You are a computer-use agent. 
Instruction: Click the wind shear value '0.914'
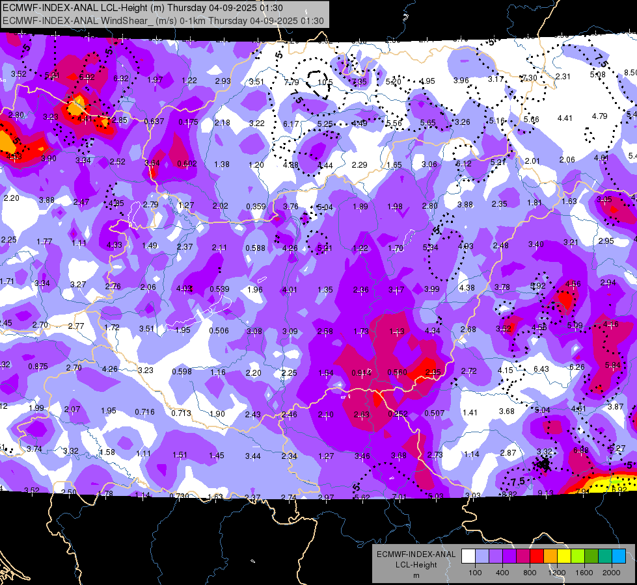tap(362, 372)
